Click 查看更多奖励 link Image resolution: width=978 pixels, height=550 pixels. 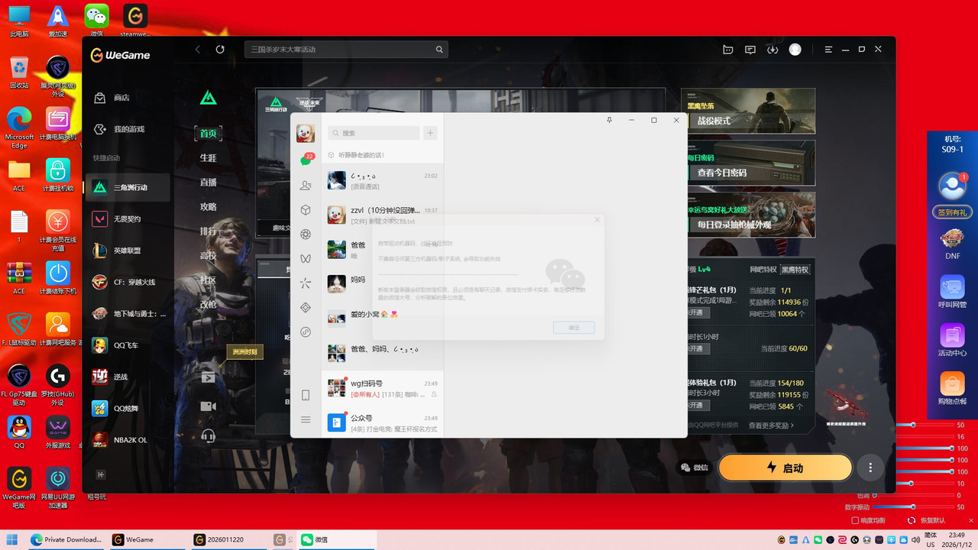pos(771,425)
